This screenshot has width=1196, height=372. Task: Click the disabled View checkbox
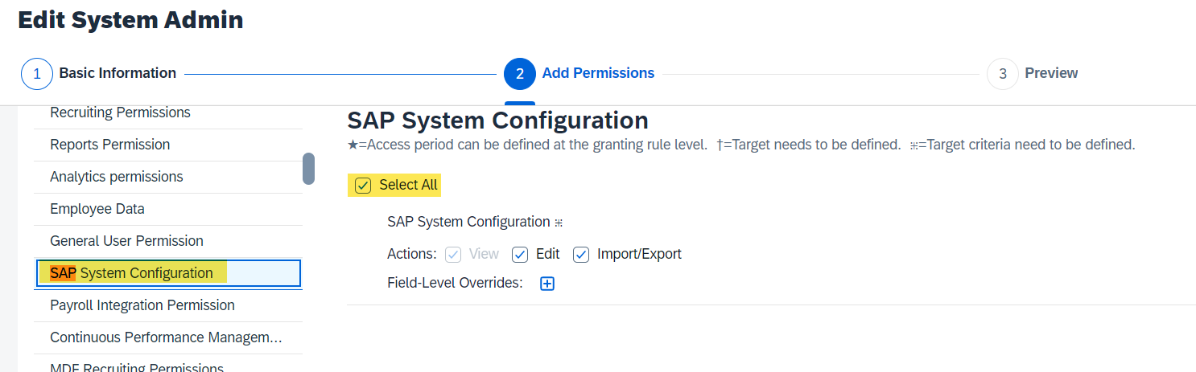pyautogui.click(x=453, y=255)
